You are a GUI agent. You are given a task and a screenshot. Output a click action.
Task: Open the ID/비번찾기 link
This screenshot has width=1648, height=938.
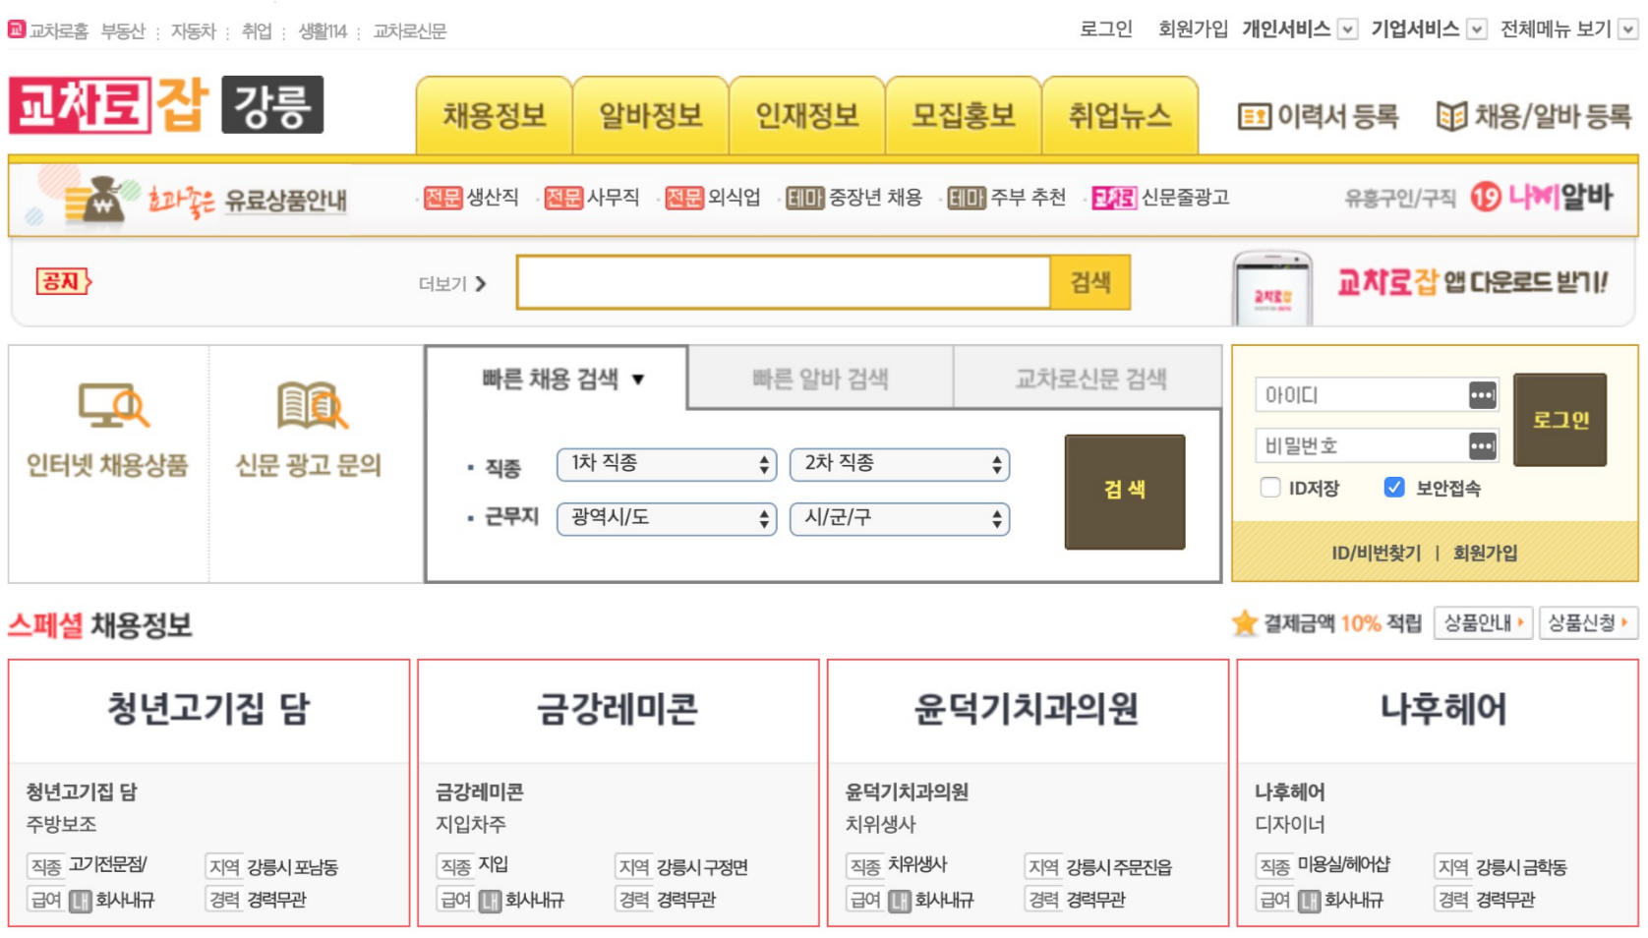(x=1376, y=553)
